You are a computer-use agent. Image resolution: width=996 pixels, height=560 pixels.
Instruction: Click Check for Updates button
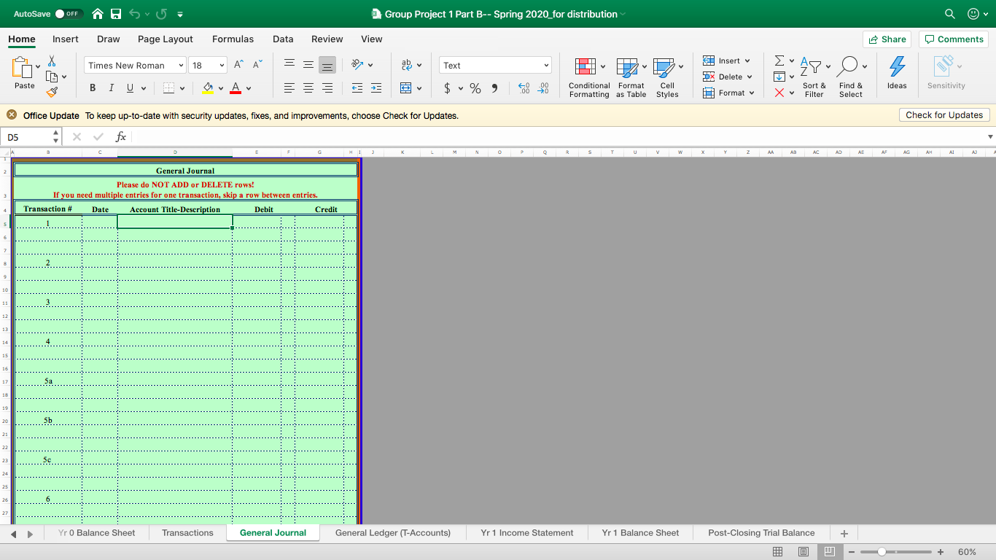pos(944,115)
